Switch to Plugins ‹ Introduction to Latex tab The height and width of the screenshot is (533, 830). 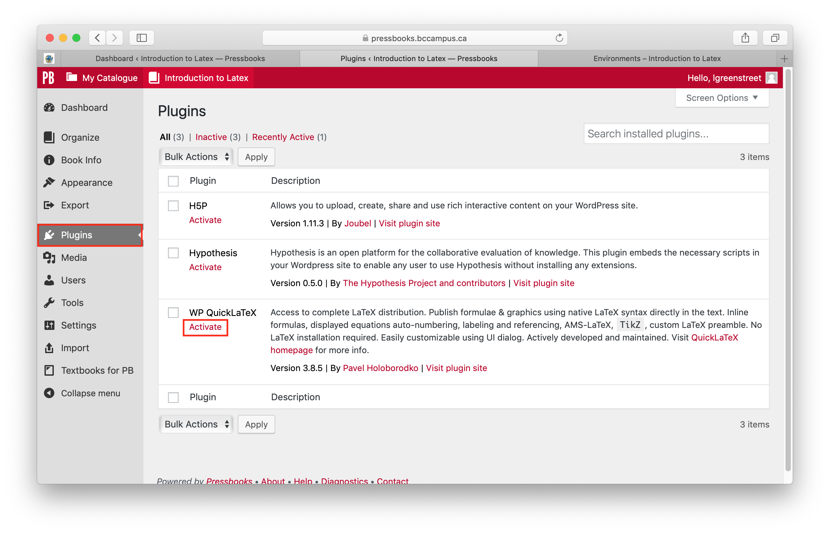[x=419, y=58]
